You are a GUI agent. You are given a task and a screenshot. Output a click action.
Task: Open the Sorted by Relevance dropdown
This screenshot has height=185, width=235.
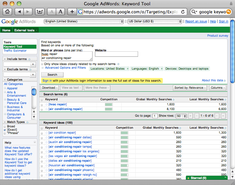pyautogui.click(x=190, y=88)
